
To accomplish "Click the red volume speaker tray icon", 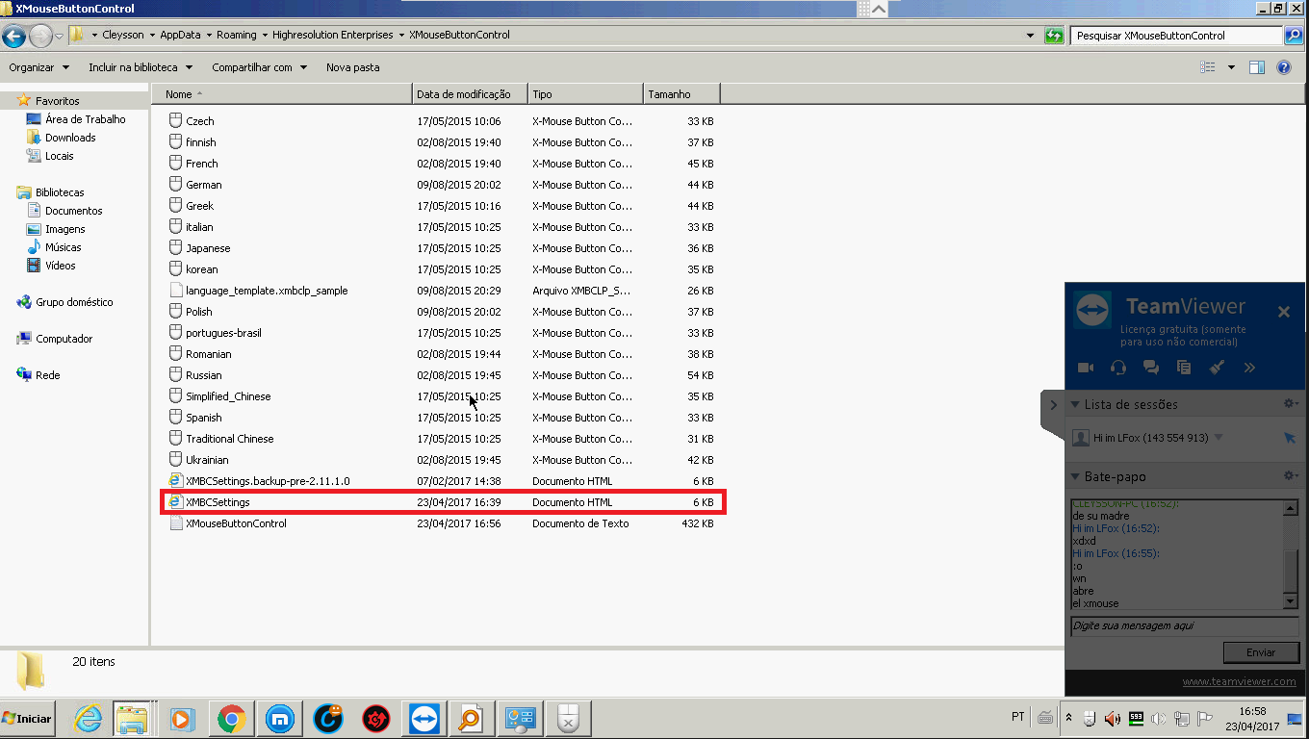I will click(x=1113, y=718).
